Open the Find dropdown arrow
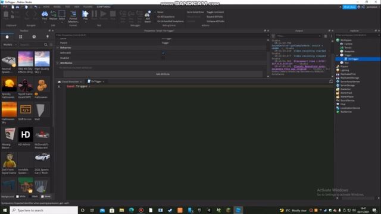381x214 pixels. coord(45,23)
